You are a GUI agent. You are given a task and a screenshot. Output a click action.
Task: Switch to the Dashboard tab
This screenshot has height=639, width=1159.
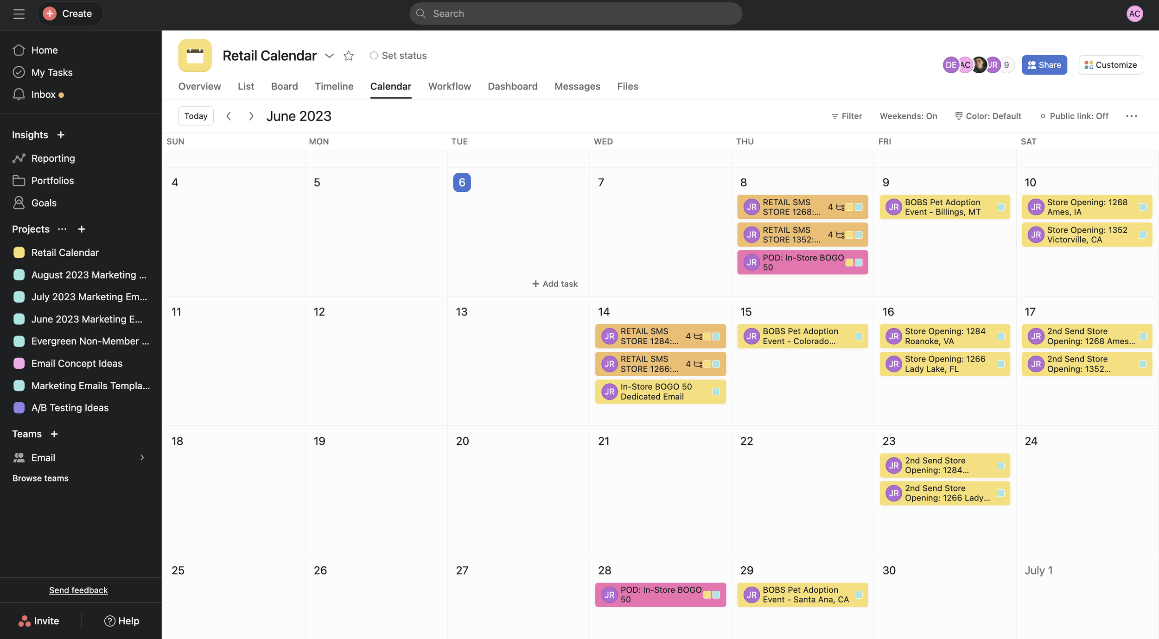pos(512,87)
